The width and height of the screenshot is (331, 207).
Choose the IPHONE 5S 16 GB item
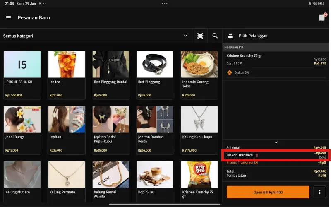pyautogui.click(x=22, y=75)
